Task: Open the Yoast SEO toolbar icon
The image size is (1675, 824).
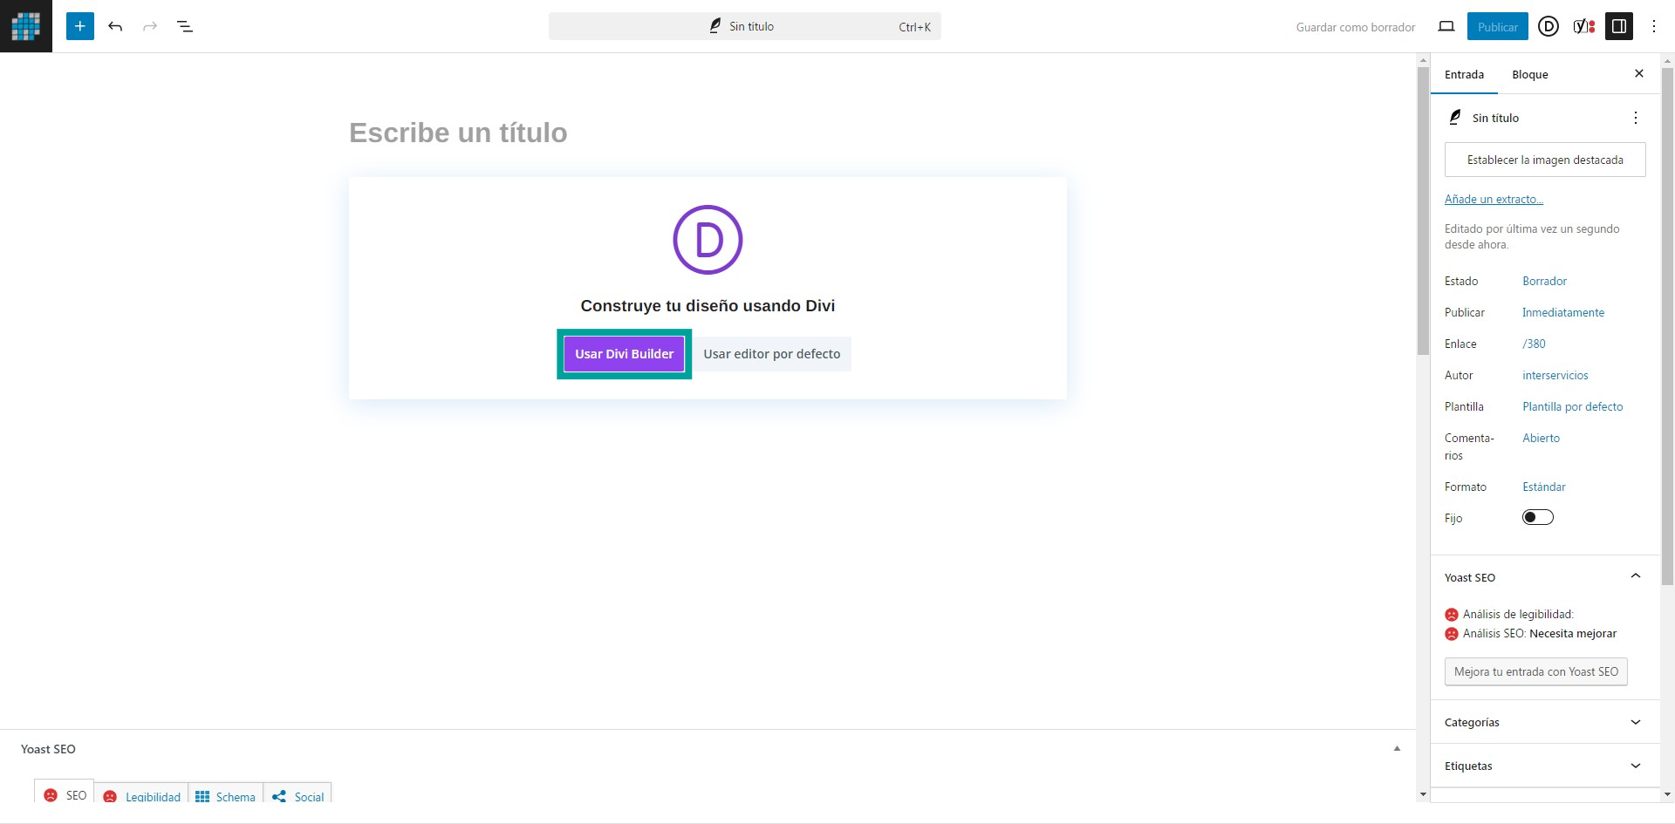Action: [x=1584, y=26]
